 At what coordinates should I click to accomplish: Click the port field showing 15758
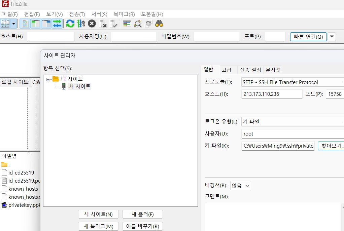coord(335,94)
